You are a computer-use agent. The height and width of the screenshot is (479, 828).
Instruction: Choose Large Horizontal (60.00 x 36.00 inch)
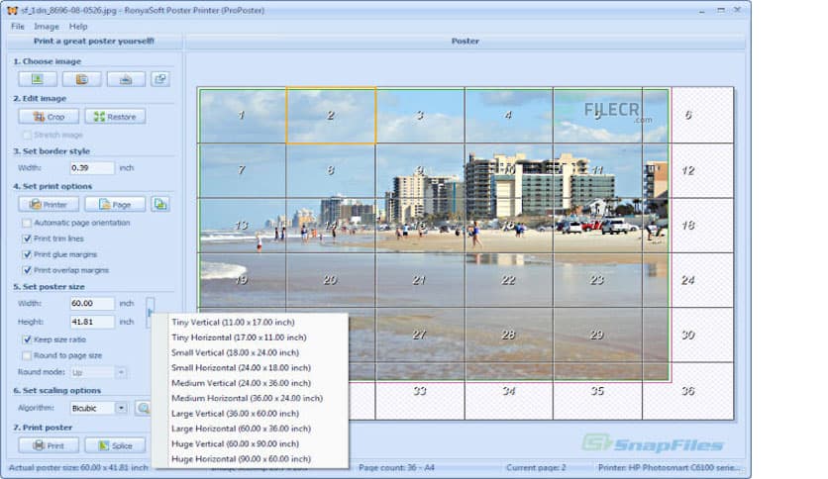[x=251, y=429]
